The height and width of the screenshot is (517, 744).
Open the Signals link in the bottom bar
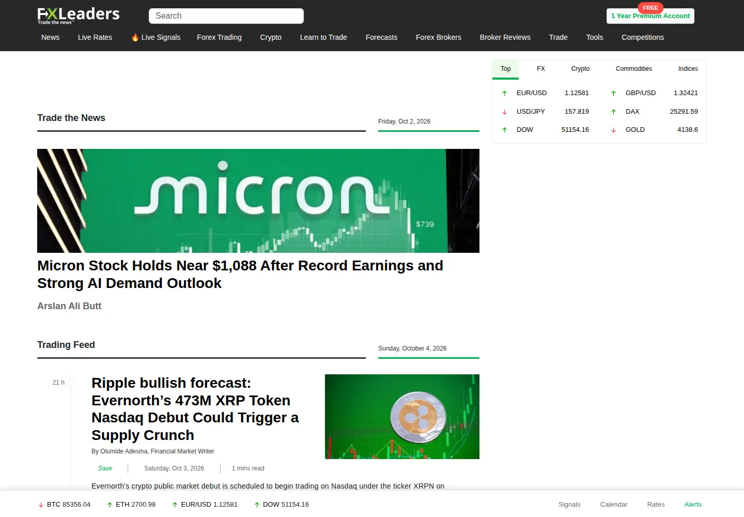(x=569, y=505)
